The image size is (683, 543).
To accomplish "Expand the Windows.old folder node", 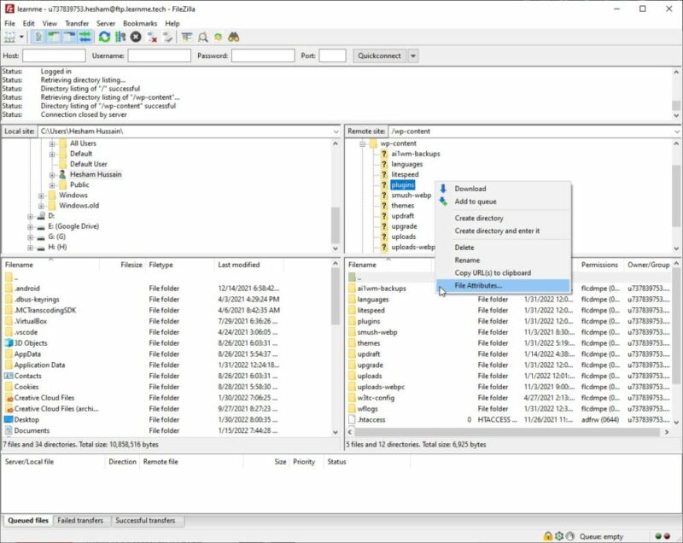I will tap(41, 206).
